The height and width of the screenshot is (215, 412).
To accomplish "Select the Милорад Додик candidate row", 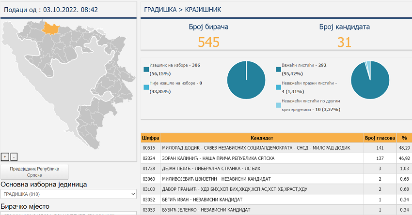I will click(262, 147).
